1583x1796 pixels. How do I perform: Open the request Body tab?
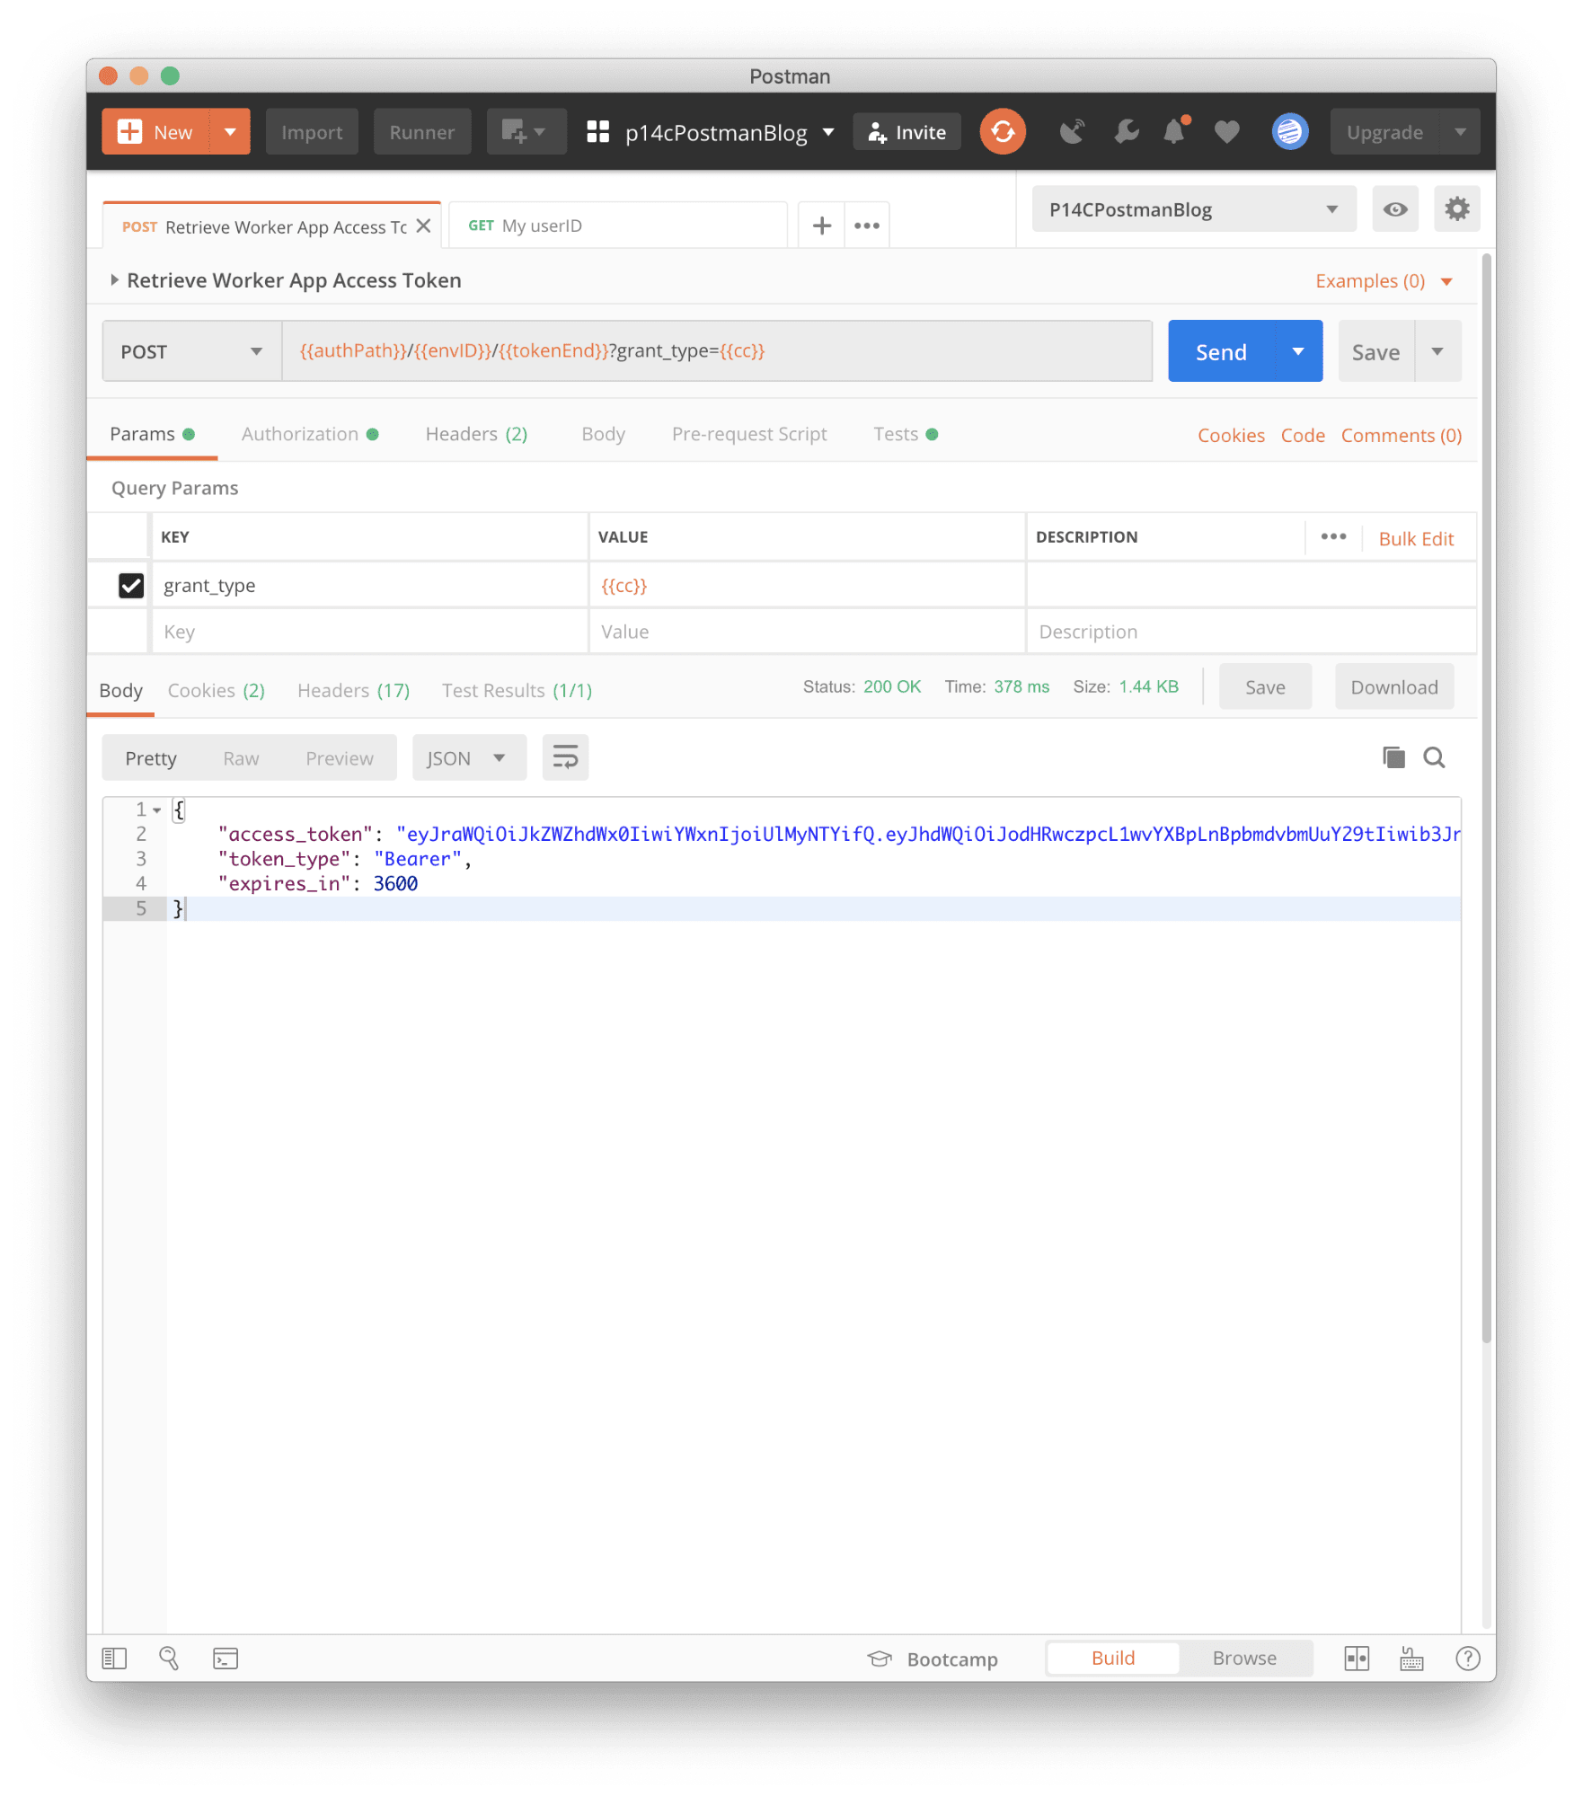[x=603, y=434]
